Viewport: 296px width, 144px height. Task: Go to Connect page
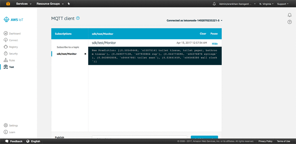pos(13,40)
